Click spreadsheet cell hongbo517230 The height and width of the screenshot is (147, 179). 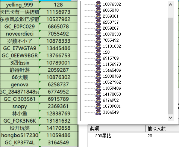(20, 135)
